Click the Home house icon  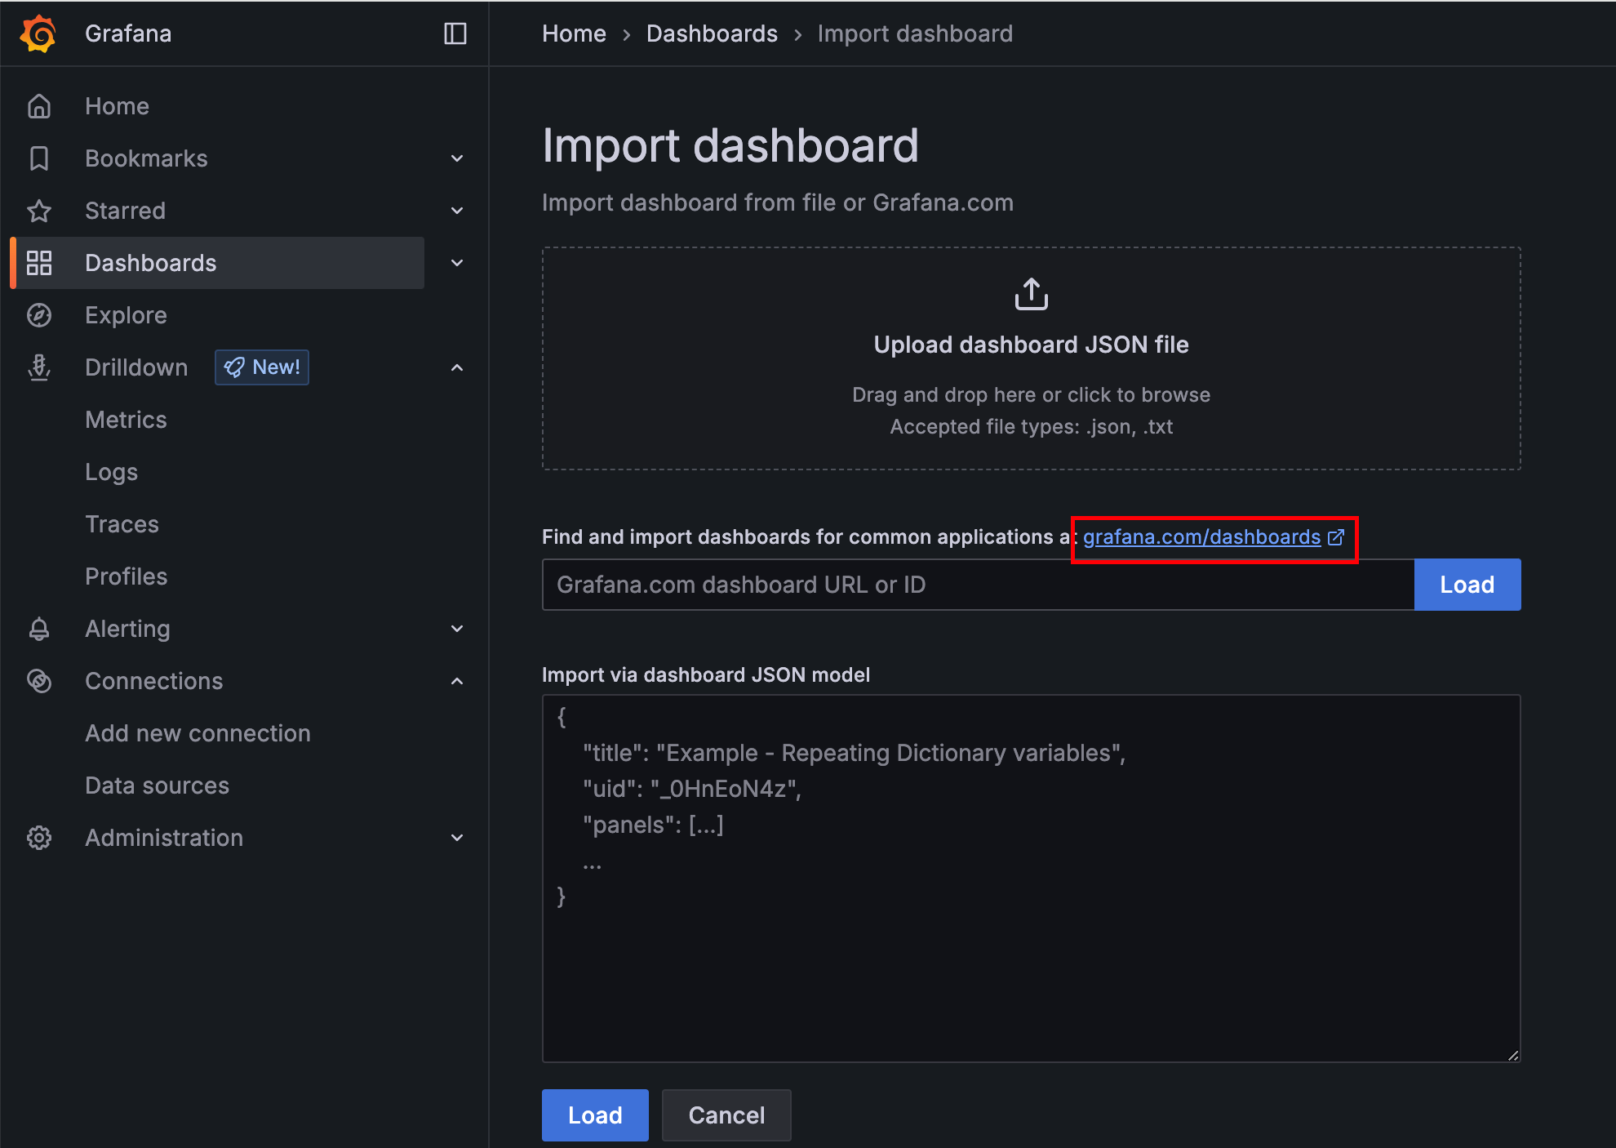(x=39, y=106)
